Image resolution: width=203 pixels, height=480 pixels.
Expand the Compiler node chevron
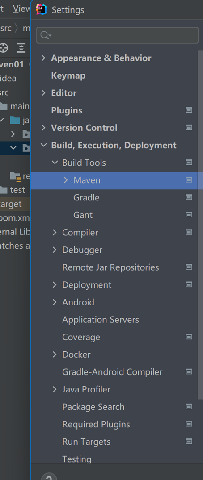[55, 232]
